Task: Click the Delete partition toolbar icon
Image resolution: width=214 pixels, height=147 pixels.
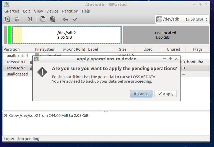Action: 17,19
